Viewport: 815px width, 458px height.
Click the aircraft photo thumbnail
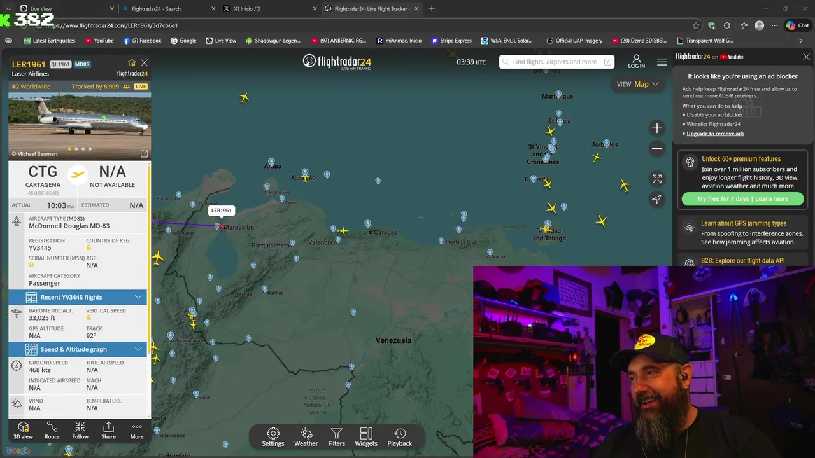tap(80, 126)
